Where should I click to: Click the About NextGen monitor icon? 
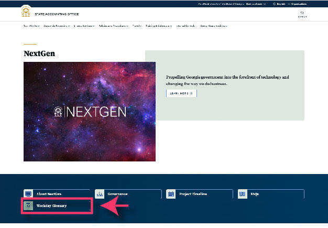pyautogui.click(x=28, y=194)
